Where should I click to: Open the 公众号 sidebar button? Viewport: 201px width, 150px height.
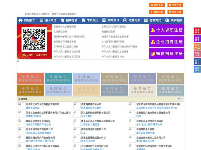(x=197, y=46)
